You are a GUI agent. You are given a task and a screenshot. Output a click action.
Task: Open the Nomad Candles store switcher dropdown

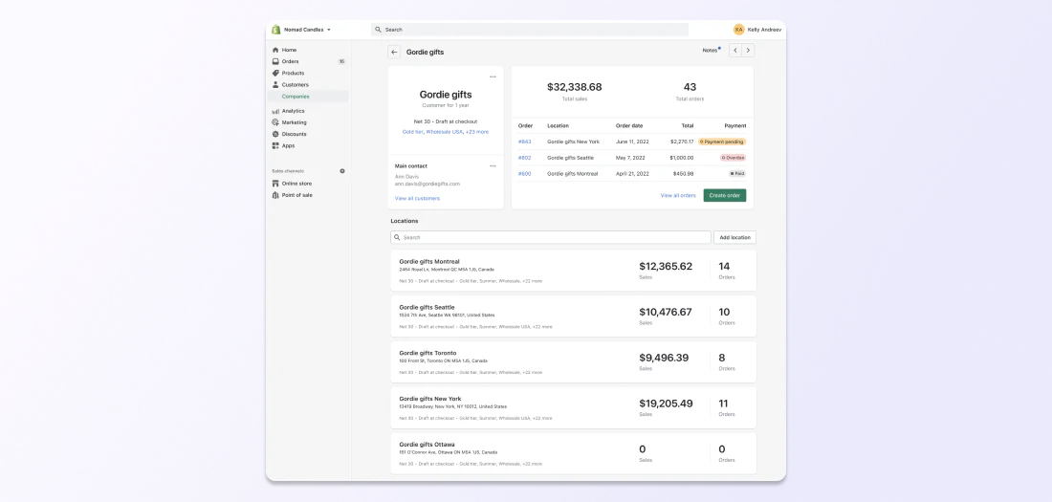coord(307,30)
